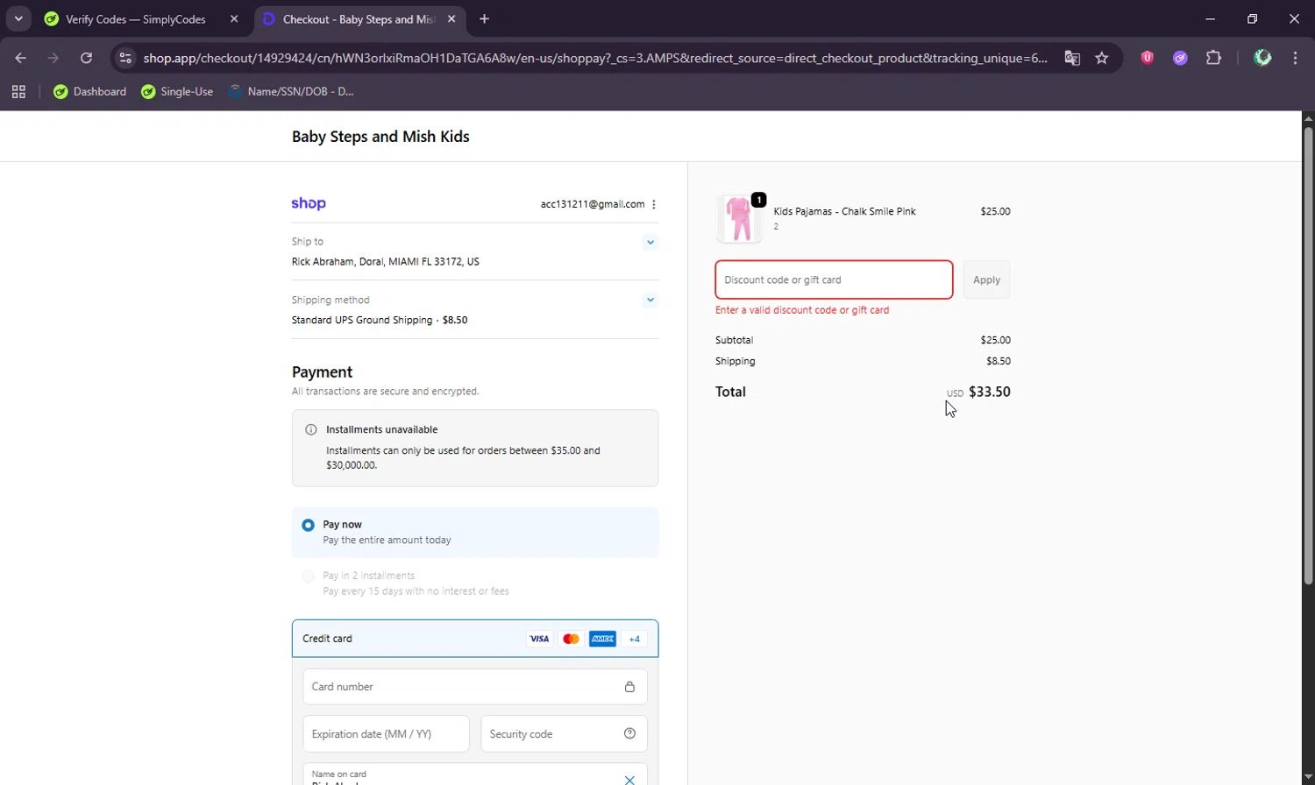Viewport: 1315px width, 785px height.
Task: Close the Checkout tab
Action: pos(451,19)
